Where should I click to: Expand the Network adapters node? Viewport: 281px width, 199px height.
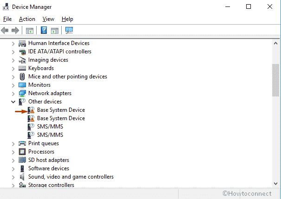pos(13,94)
